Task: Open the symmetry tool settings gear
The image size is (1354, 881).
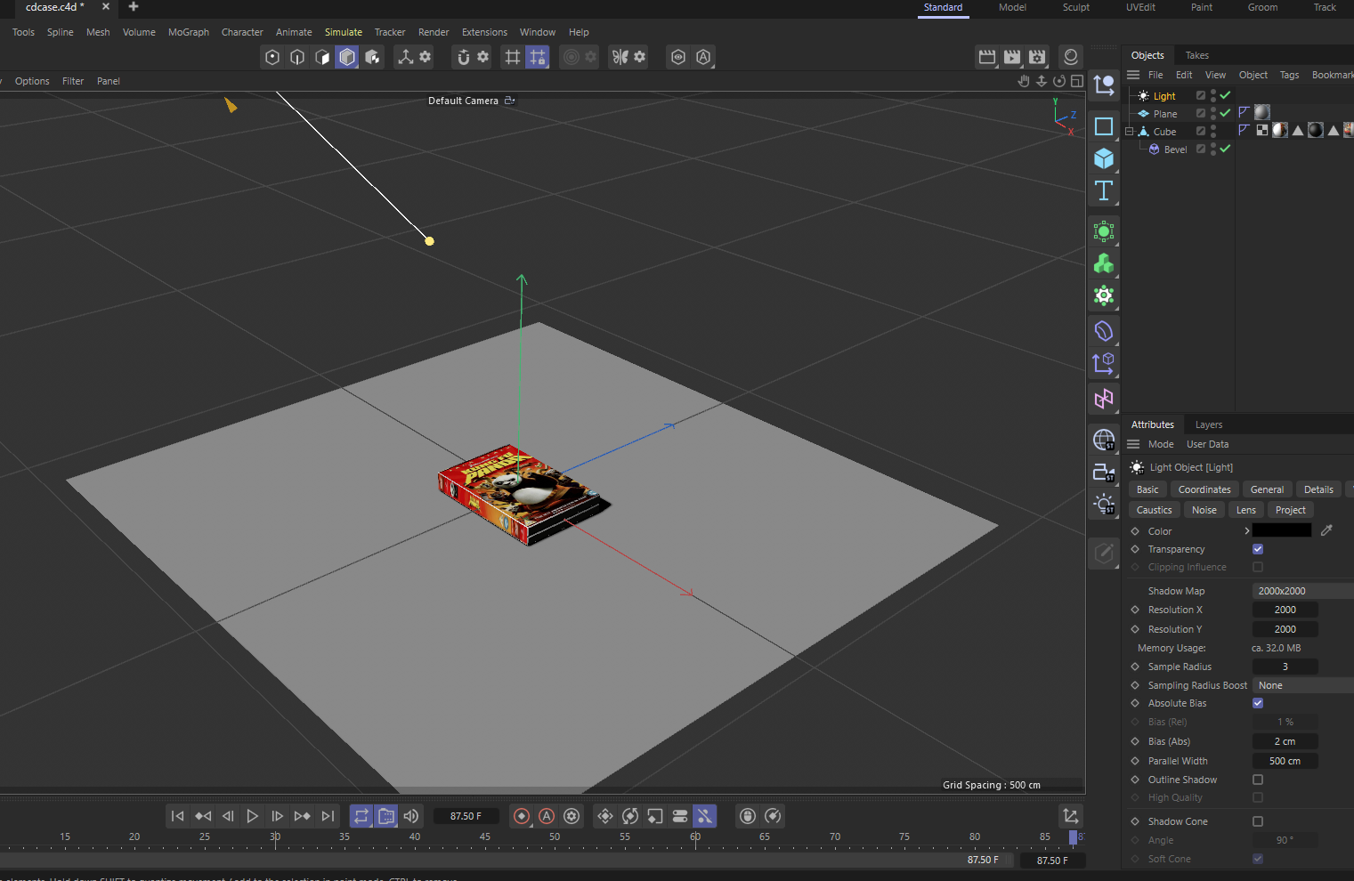Action: tap(638, 57)
